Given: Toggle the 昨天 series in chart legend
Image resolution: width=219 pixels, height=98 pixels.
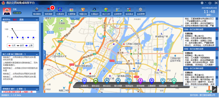Looking at the screenshot, I should (x=20, y=45).
